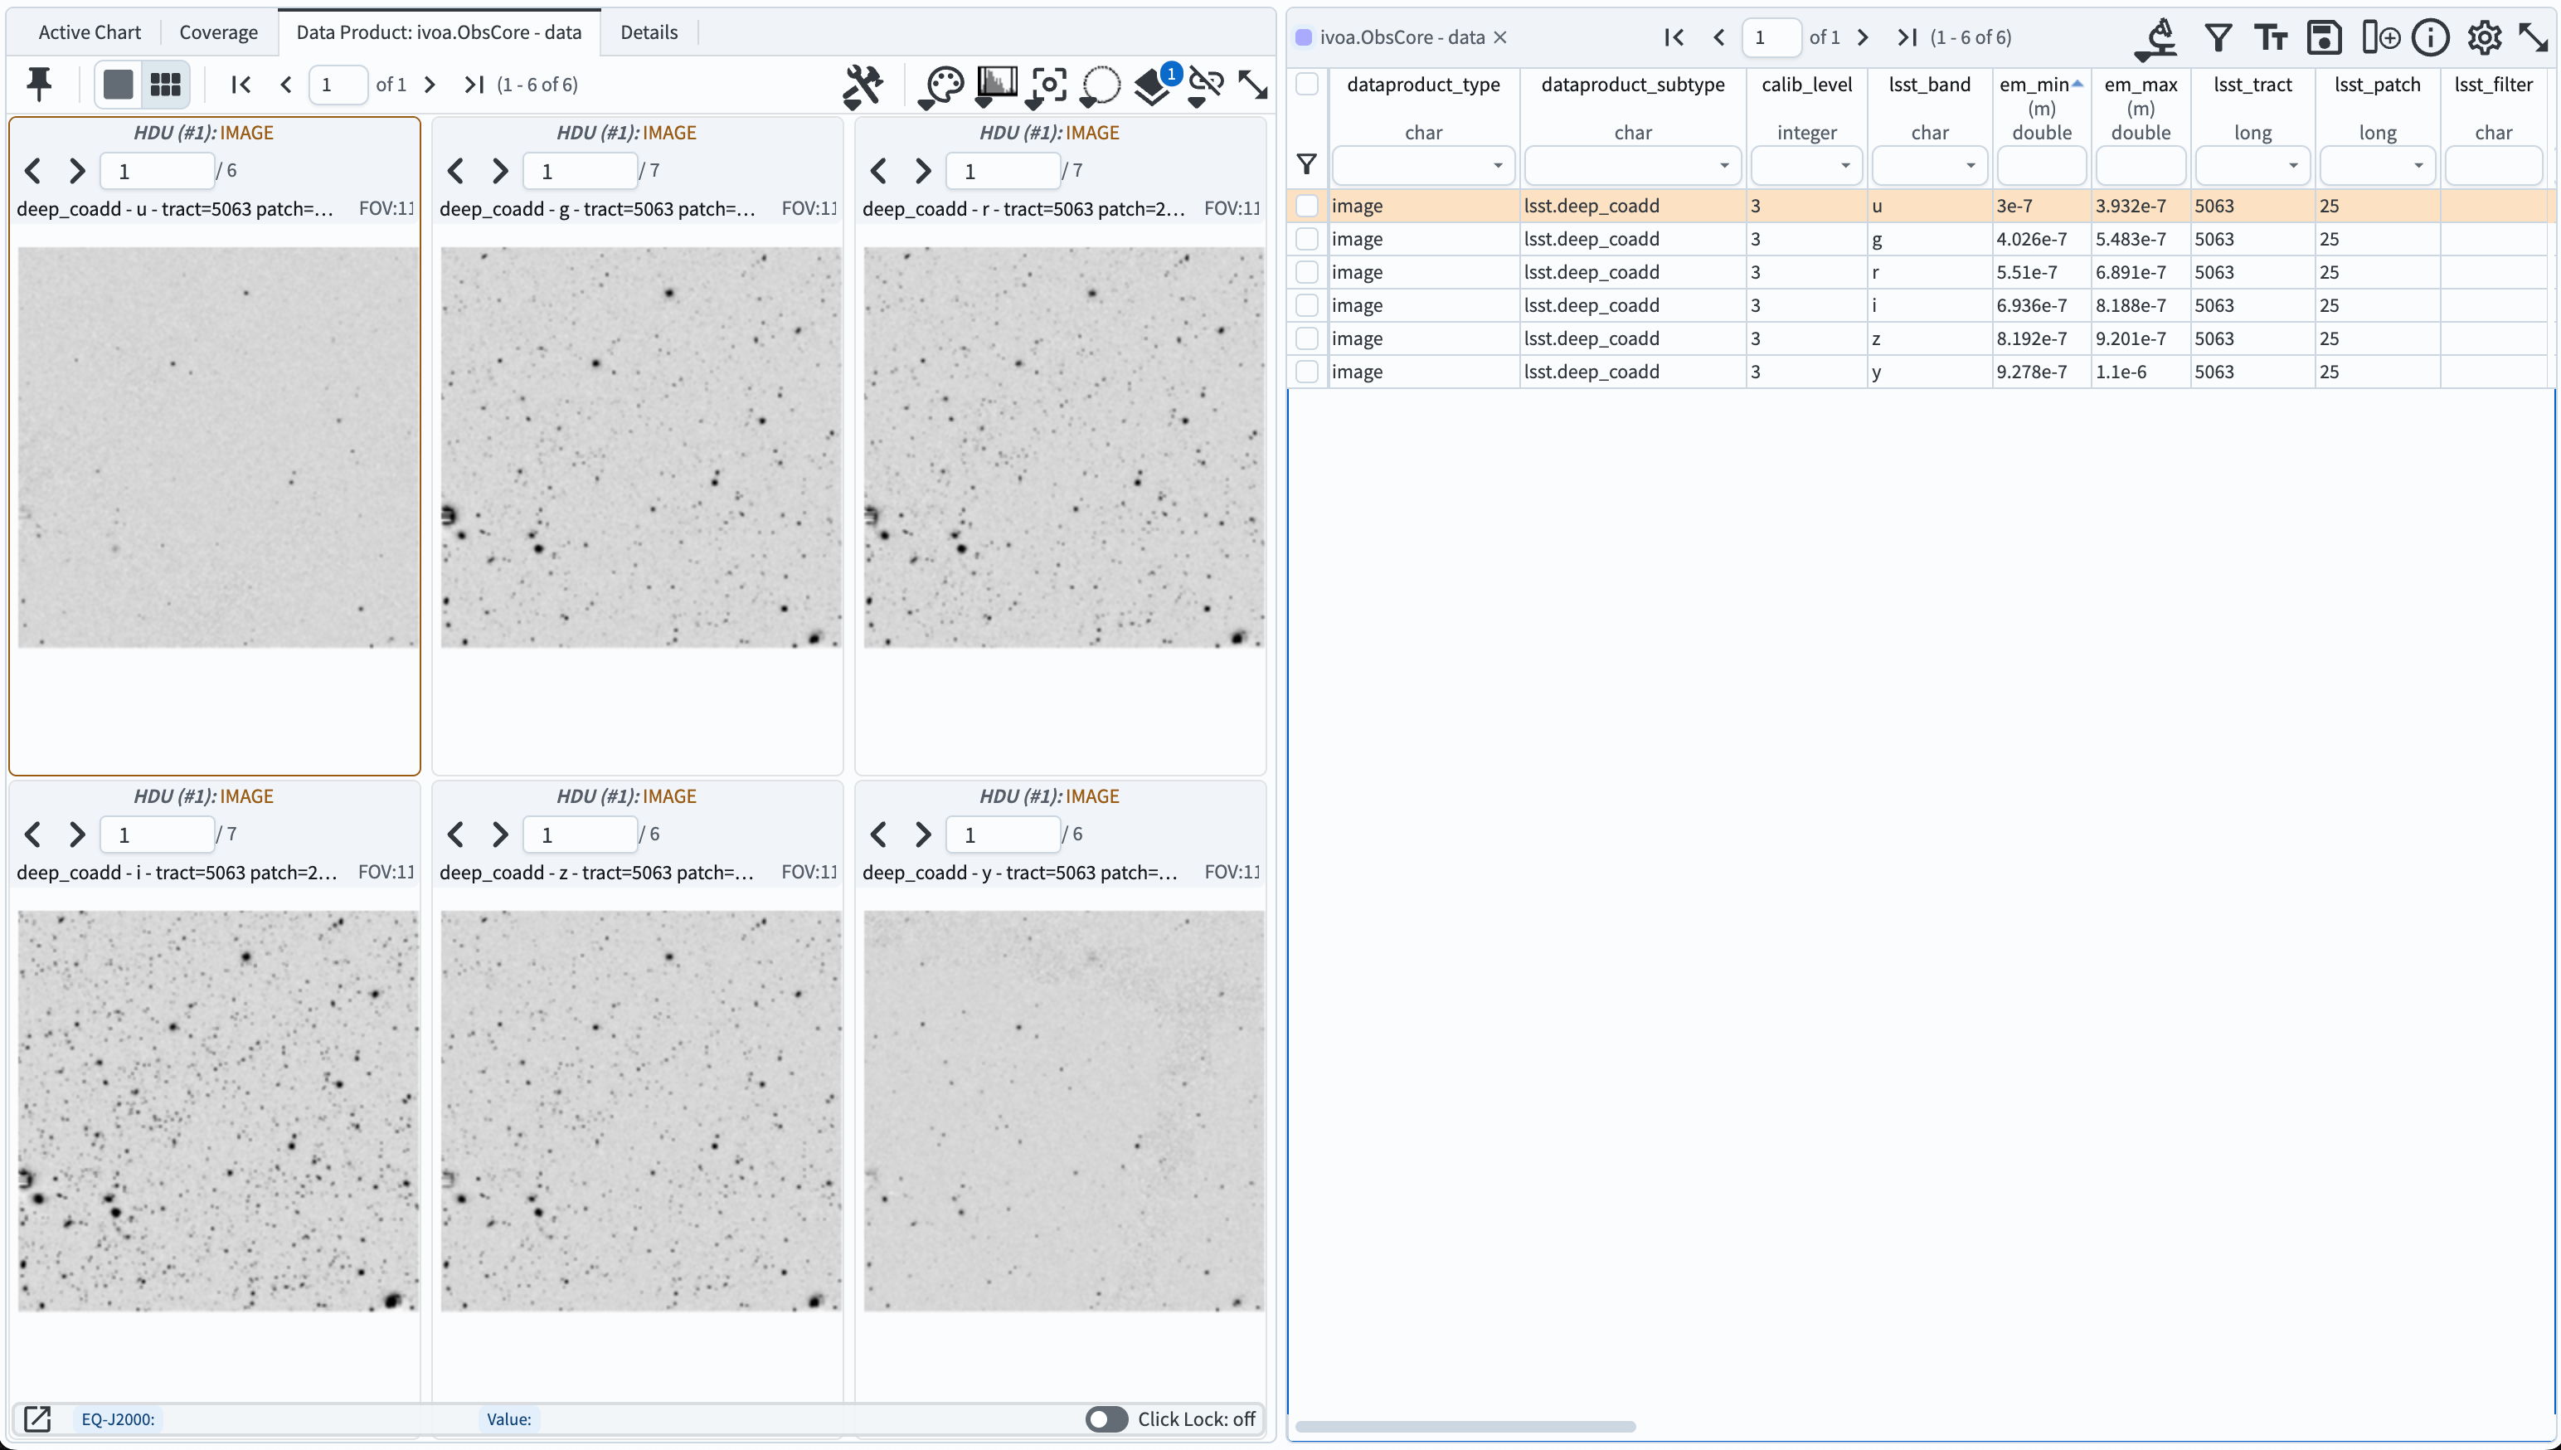The height and width of the screenshot is (1450, 2561).
Task: Next HDU in the u-band image
Action: pos(76,171)
